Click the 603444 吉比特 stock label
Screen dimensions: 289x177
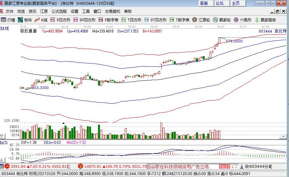click(x=272, y=31)
